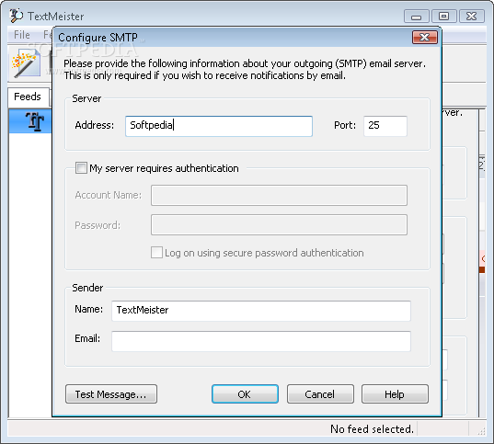This screenshot has height=444, width=494.
Task: Click the TextMeister app icon in title bar
Action: tap(16, 16)
